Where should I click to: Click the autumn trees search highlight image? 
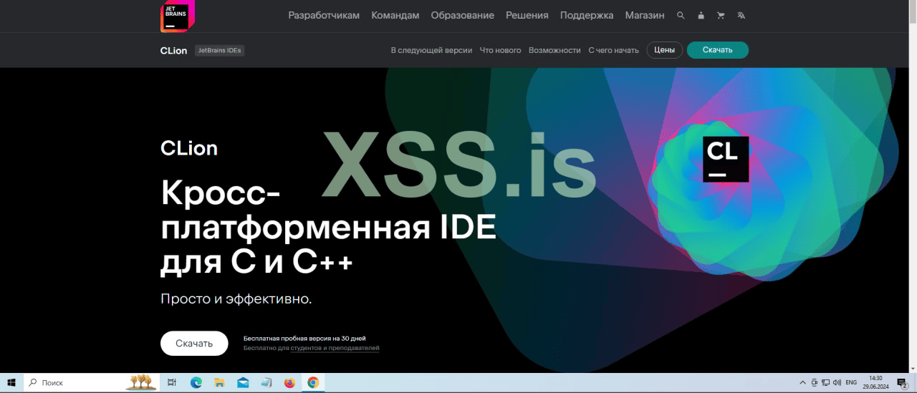(x=140, y=382)
